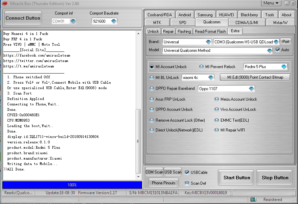Click the COM Scan button
The image size is (298, 204).
tap(154, 172)
